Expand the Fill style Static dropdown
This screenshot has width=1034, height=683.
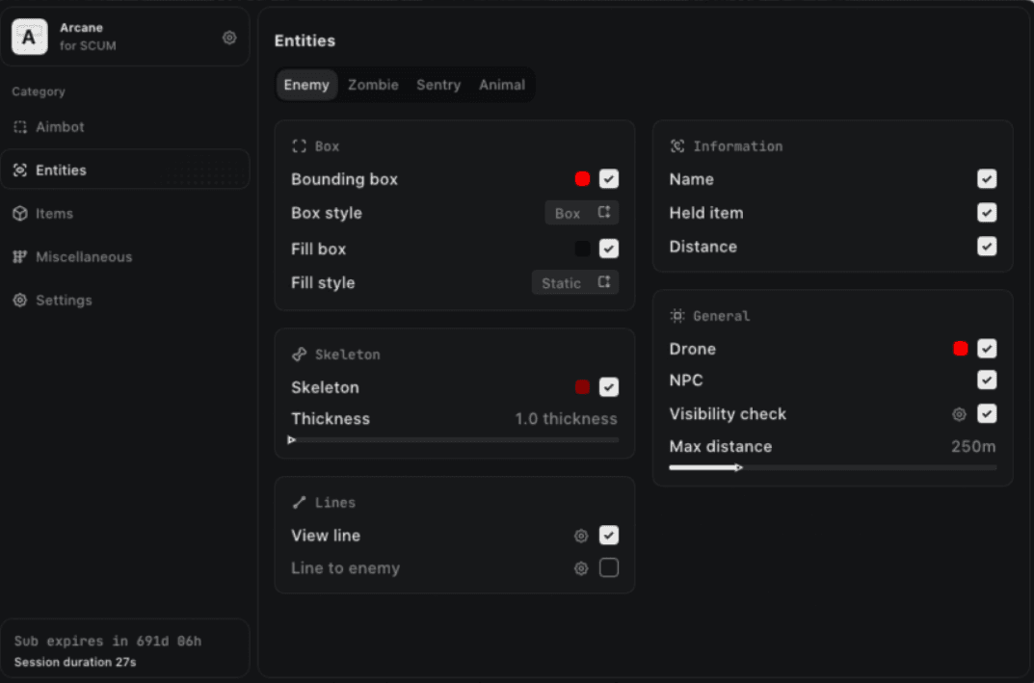574,283
